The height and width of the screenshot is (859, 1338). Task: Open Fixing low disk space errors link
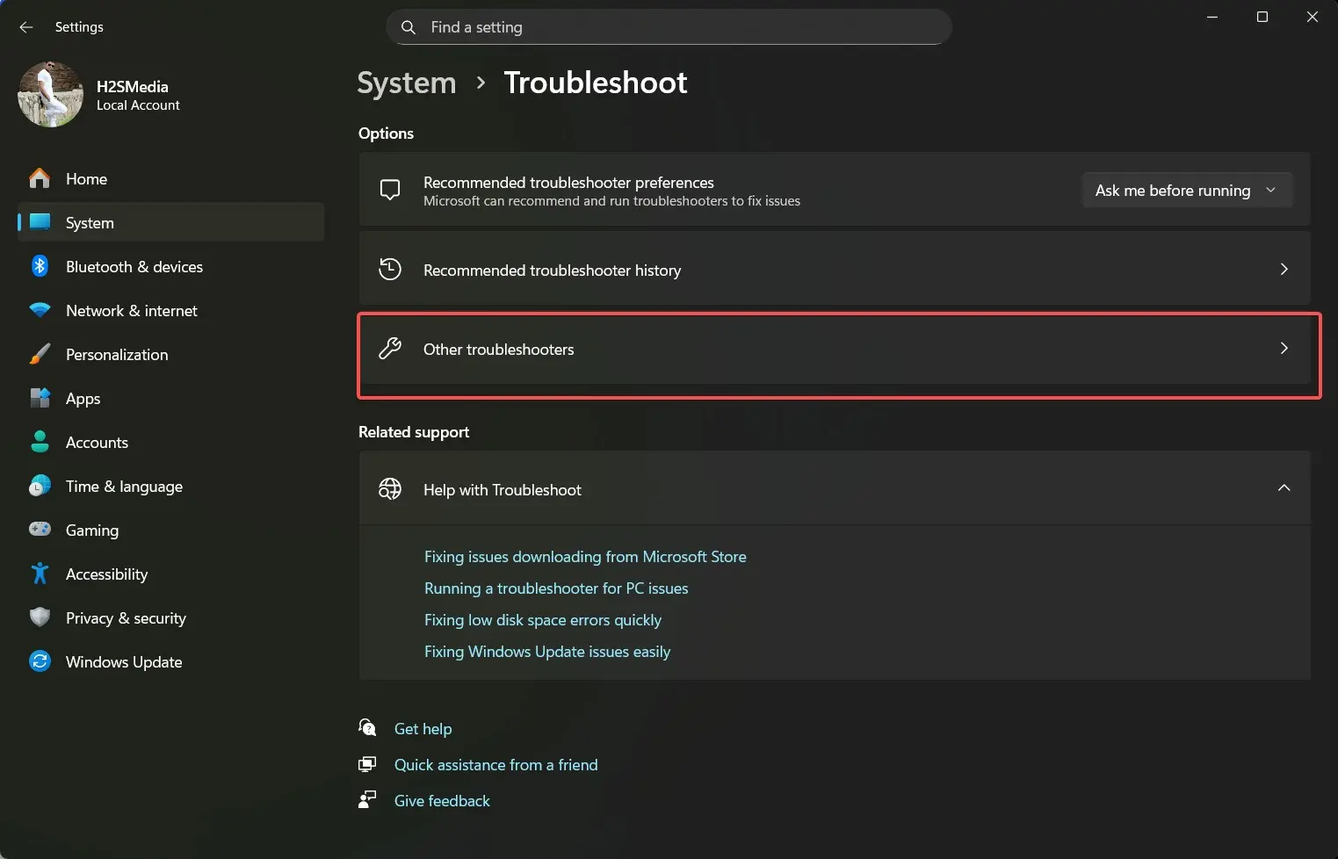pos(543,619)
